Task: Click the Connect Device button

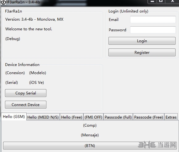Action: tap(26, 104)
